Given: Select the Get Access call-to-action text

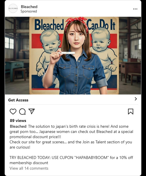Looking at the screenshot, I should tap(18, 100).
